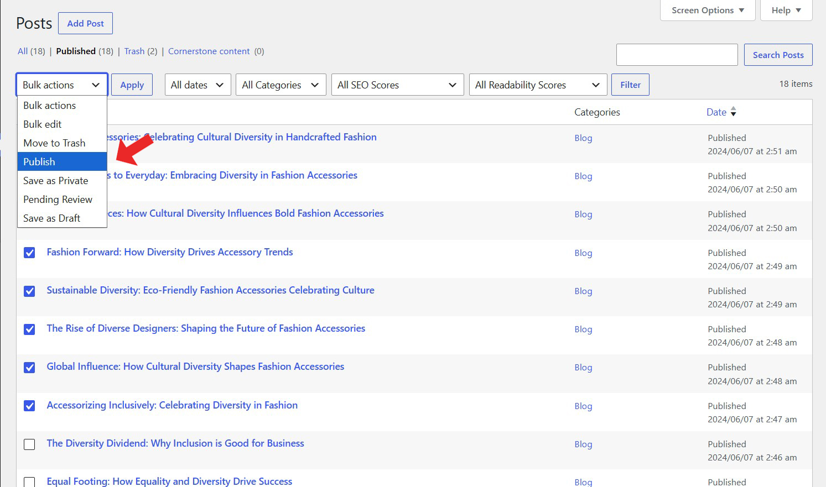The image size is (826, 487).
Task: Open The Rise of Diverse Designers post
Action: [x=206, y=328]
